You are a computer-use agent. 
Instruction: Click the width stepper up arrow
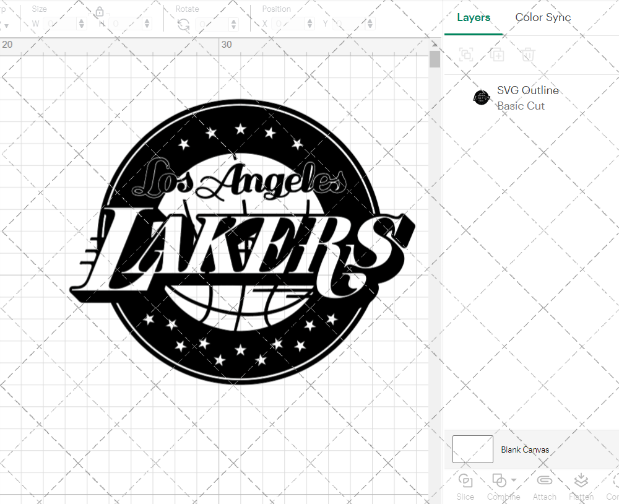point(81,19)
